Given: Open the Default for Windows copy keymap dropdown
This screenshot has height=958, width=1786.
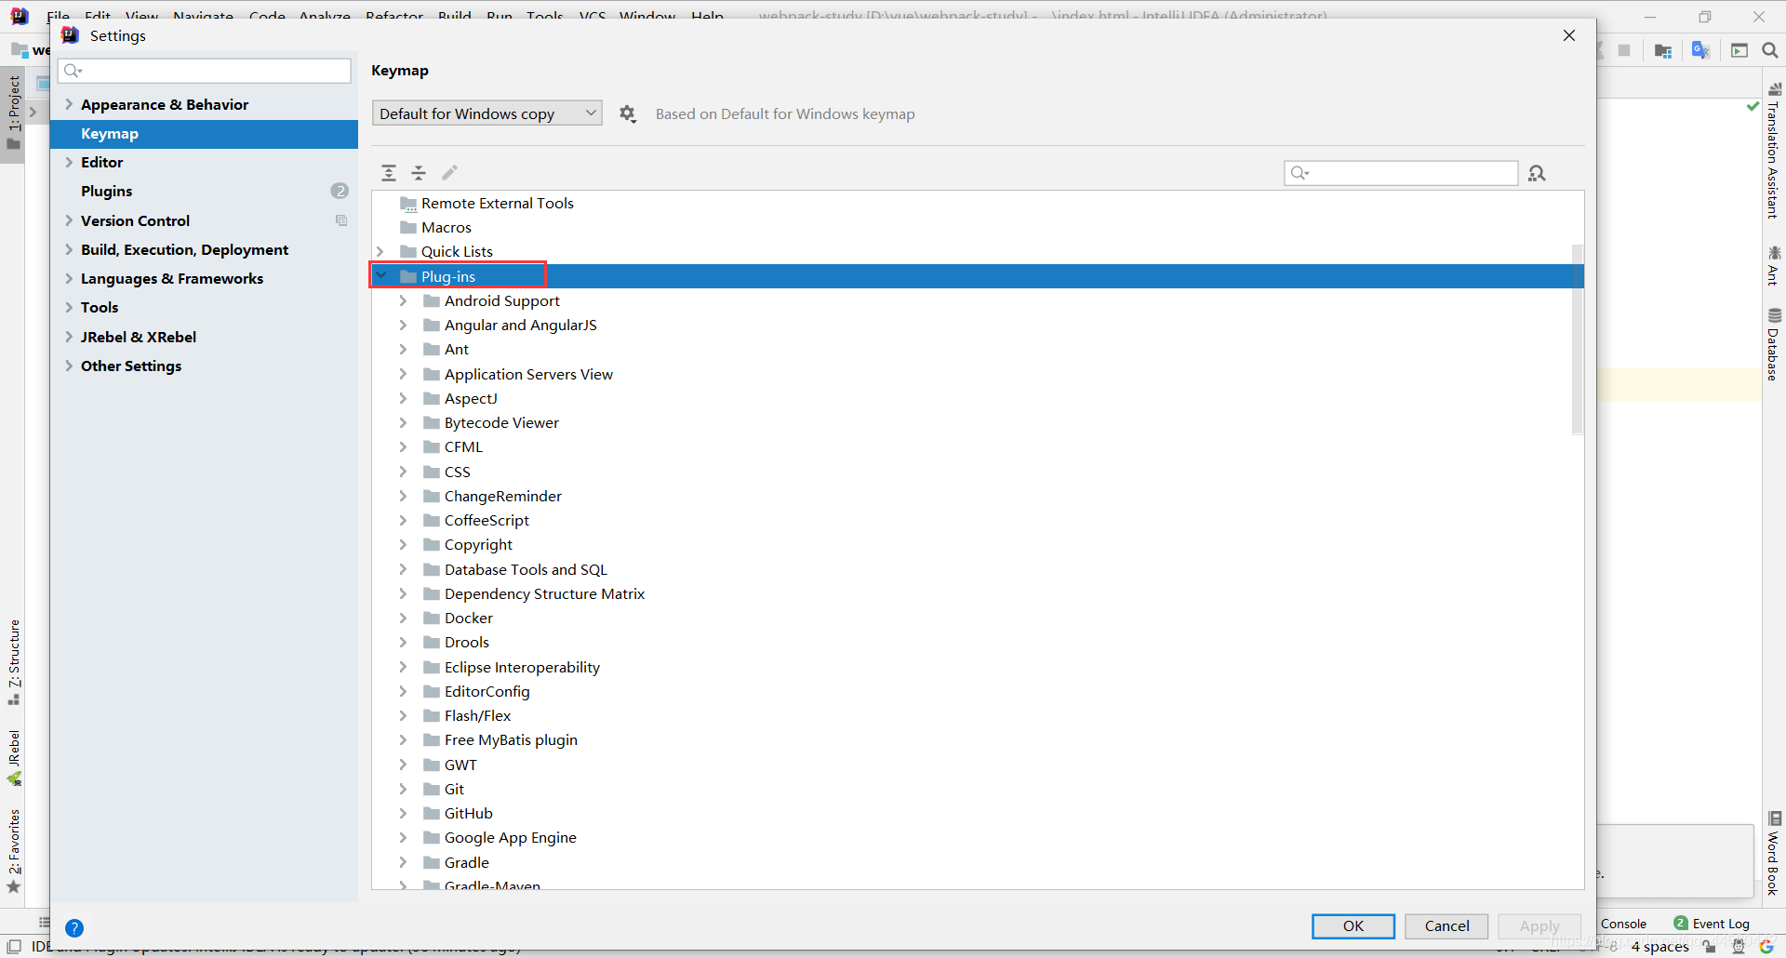Looking at the screenshot, I should [486, 113].
